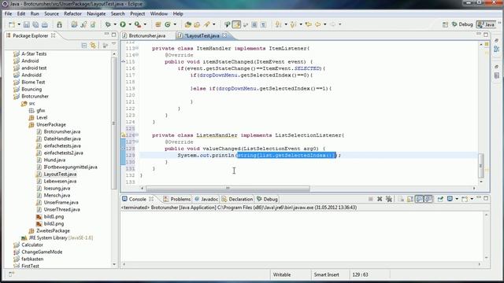Collapse All in Package Explorer
Screen dimensions: 504x283
pyautogui.click(x=84, y=46)
